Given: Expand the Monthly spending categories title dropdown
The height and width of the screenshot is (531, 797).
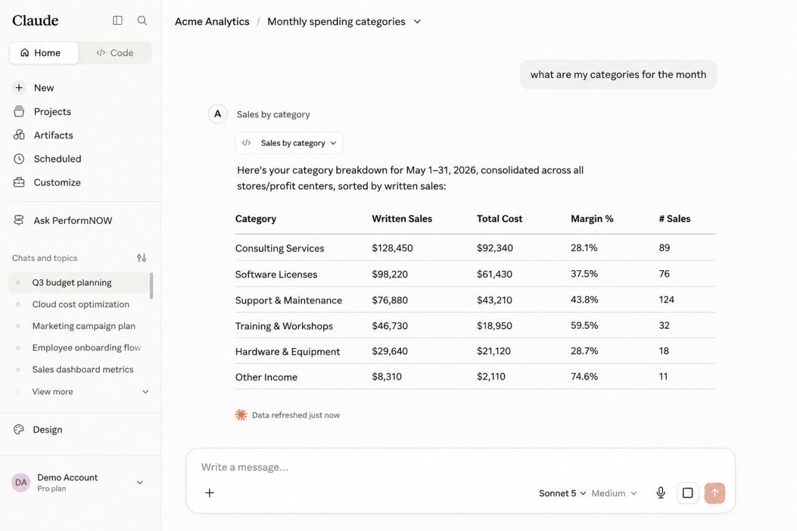Looking at the screenshot, I should [417, 21].
